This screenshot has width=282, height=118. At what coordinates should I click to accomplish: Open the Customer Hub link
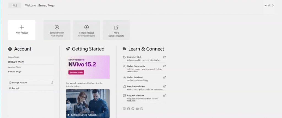click(134, 57)
